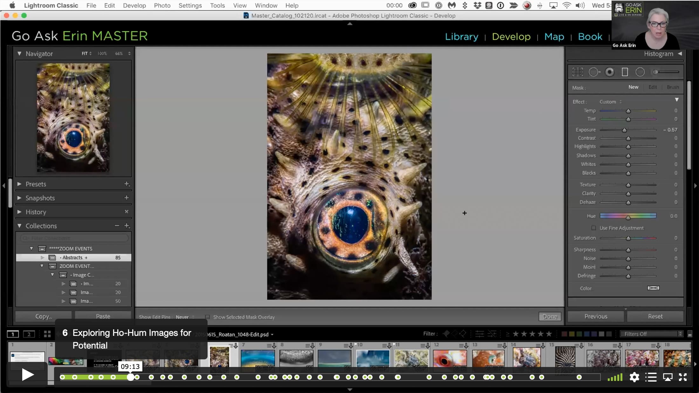Click the mask Color swatch box

click(653, 288)
